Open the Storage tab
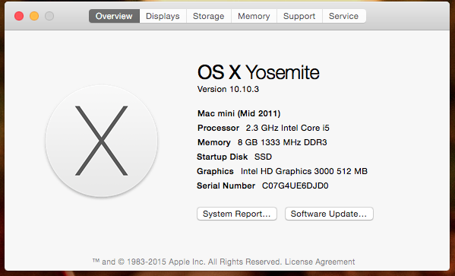Screen dimensions: 455x276 pos(209,16)
